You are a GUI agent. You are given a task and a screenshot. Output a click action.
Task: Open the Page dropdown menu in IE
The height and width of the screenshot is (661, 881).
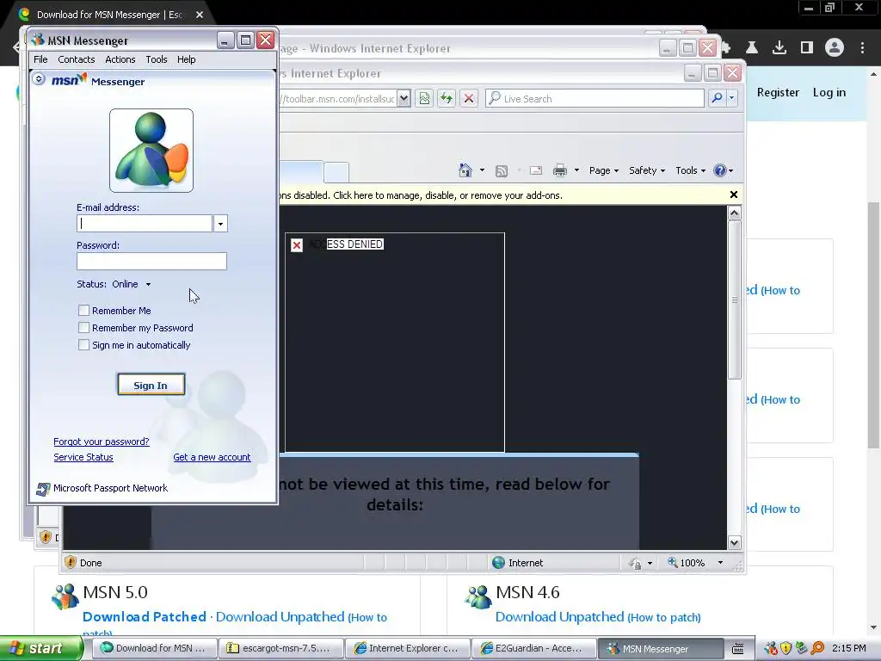603,170
